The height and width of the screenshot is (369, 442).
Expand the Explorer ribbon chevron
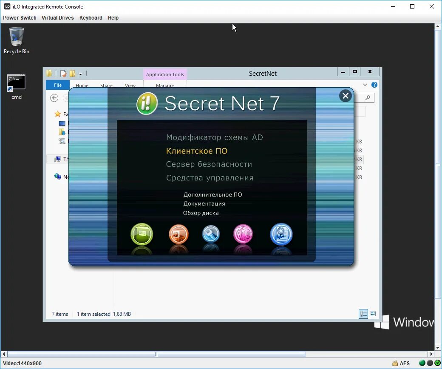(365, 85)
